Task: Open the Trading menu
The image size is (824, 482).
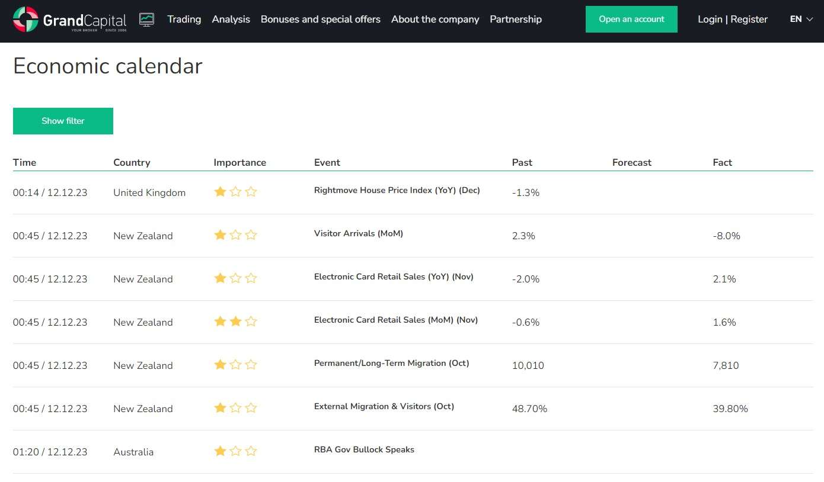Action: [x=184, y=19]
